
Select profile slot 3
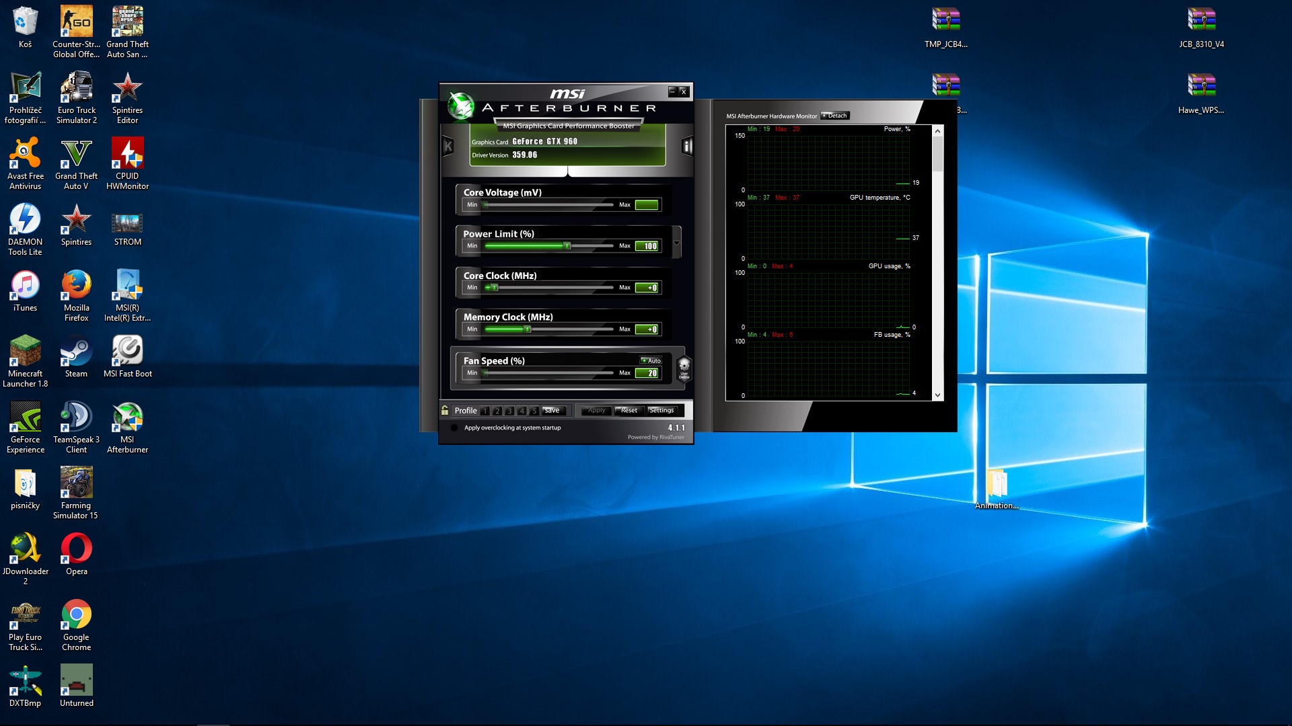(509, 411)
